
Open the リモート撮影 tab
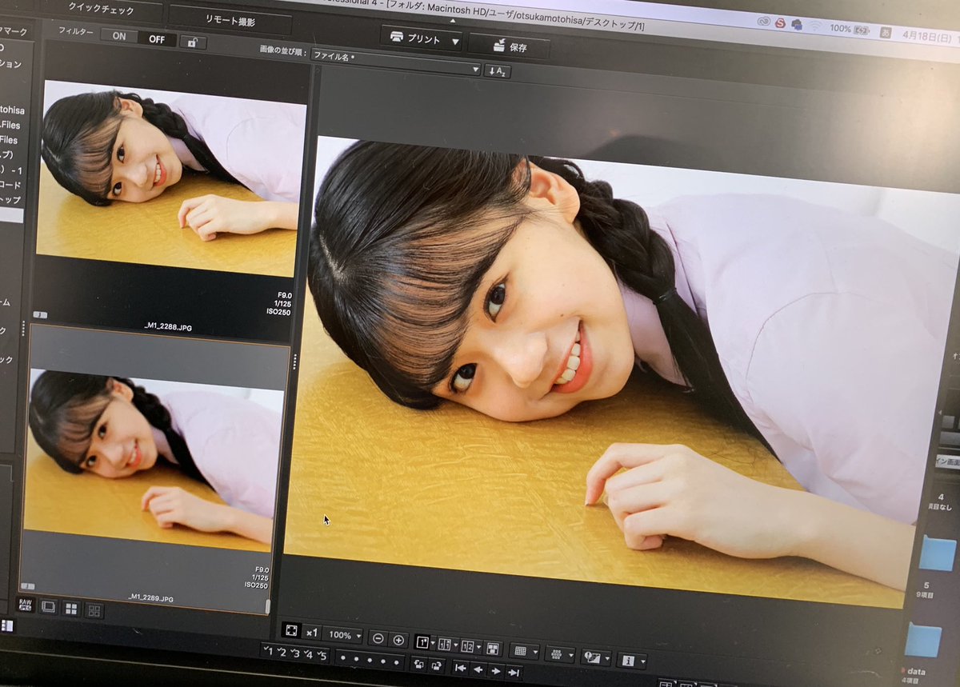230,19
